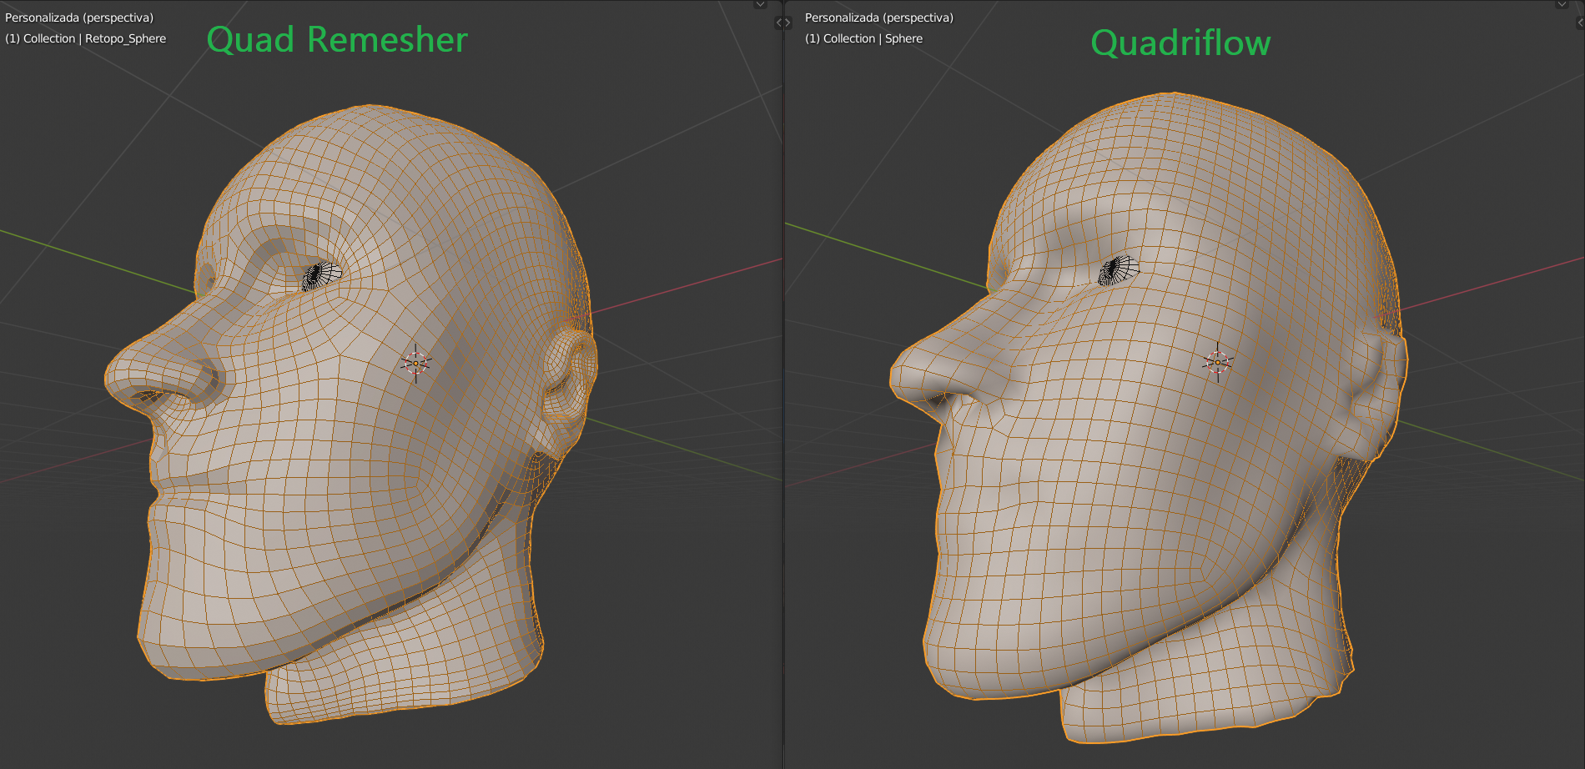Open left viewport sidebar via left-pointing arrow

pos(779,23)
